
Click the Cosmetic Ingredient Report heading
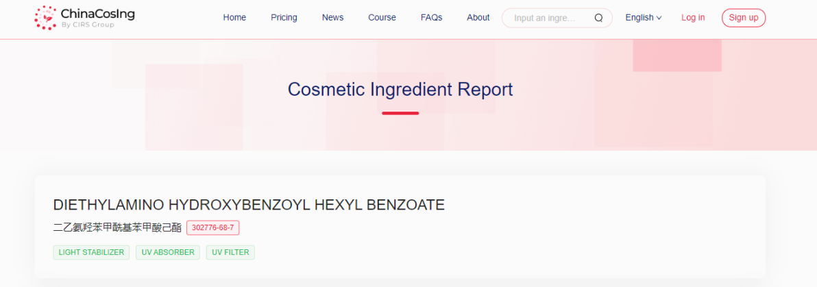click(x=400, y=90)
